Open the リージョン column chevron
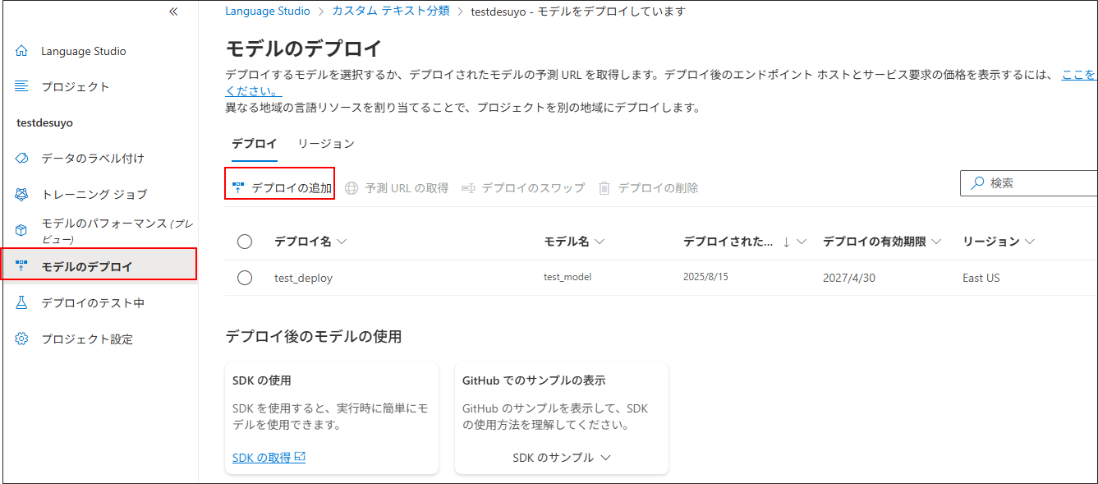Screen dimensions: 1098x484 click(1030, 242)
